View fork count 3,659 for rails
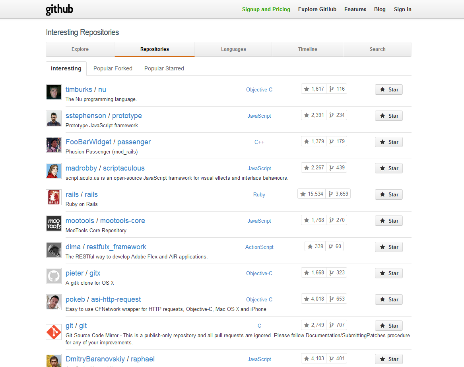Screen dimensions: 464x367 tap(338, 194)
